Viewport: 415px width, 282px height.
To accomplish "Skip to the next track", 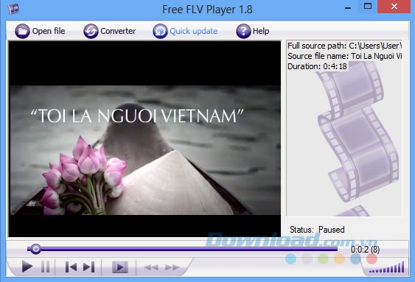I will [x=88, y=267].
